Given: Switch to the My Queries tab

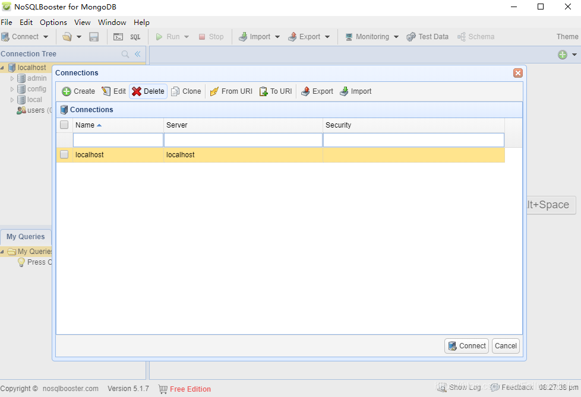Looking at the screenshot, I should click(x=26, y=237).
